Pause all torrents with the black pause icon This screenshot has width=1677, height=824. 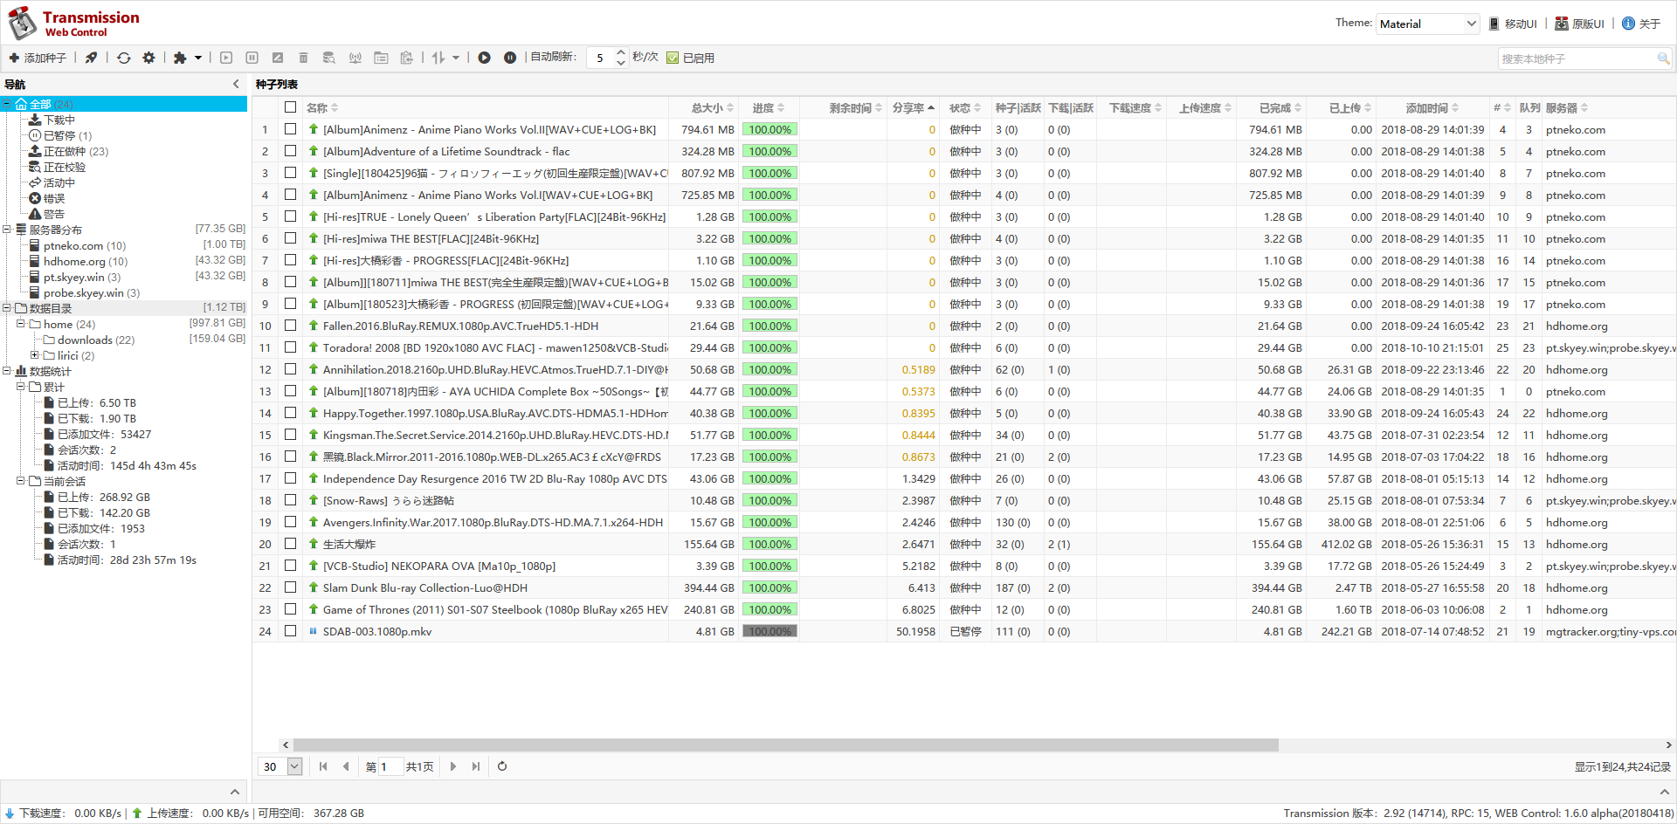pos(510,58)
